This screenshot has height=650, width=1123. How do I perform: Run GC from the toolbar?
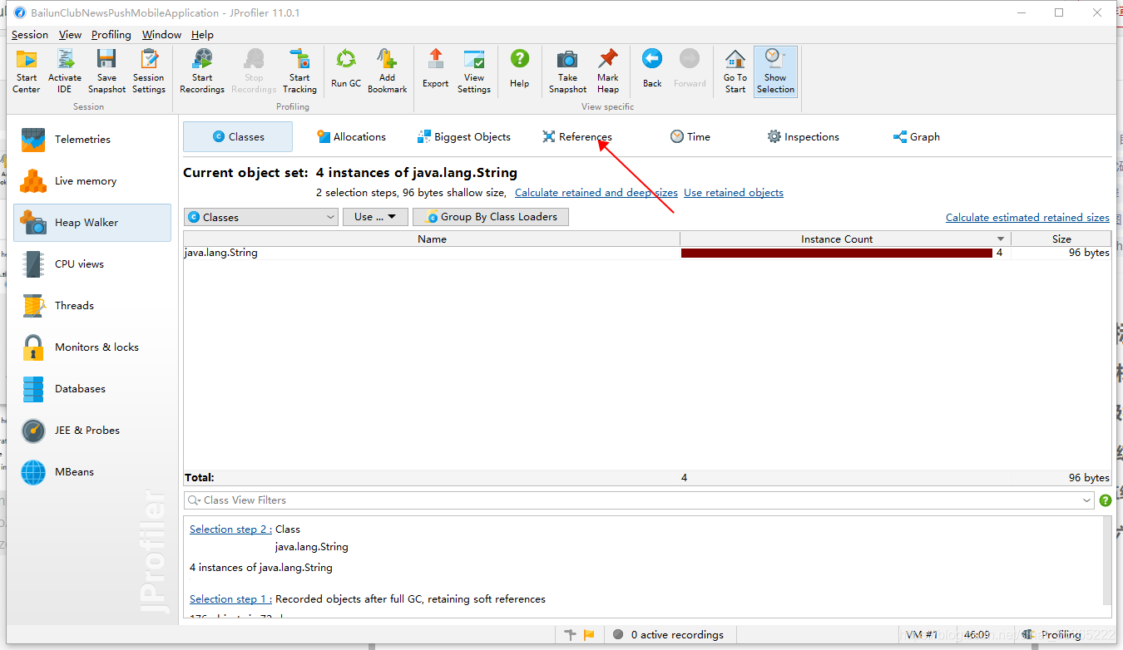pyautogui.click(x=346, y=68)
